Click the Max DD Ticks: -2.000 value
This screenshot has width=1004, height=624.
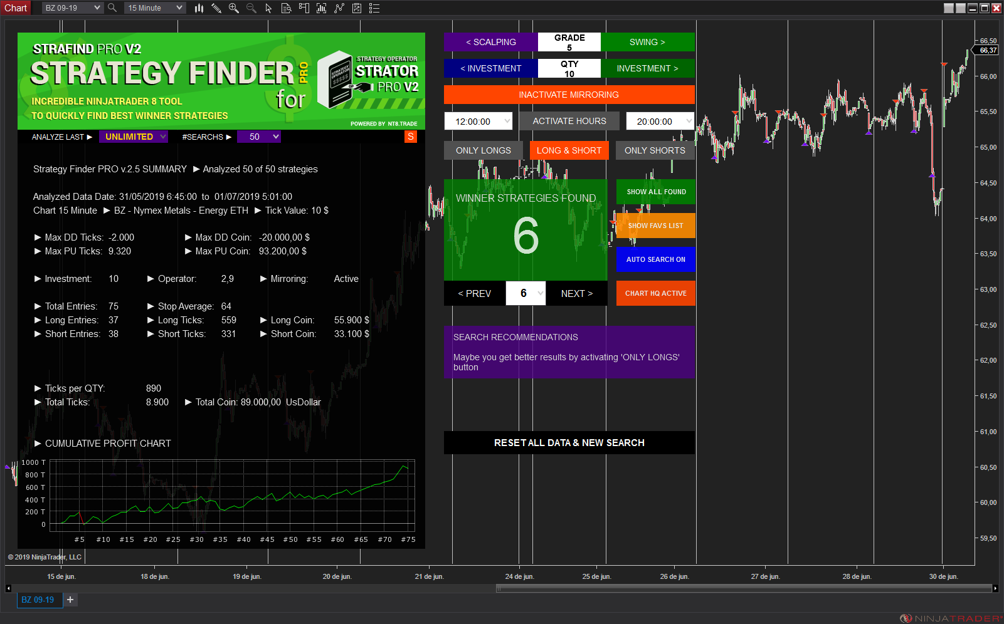[x=121, y=237]
